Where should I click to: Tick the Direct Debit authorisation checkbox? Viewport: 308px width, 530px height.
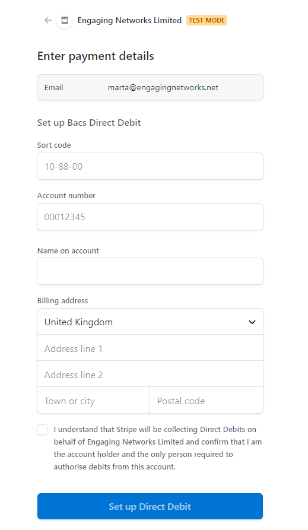42,430
